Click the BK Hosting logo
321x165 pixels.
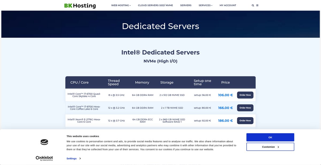(x=80, y=5)
